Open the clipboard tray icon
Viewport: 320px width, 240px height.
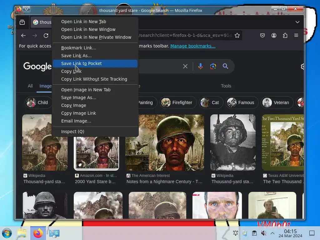pos(254,233)
